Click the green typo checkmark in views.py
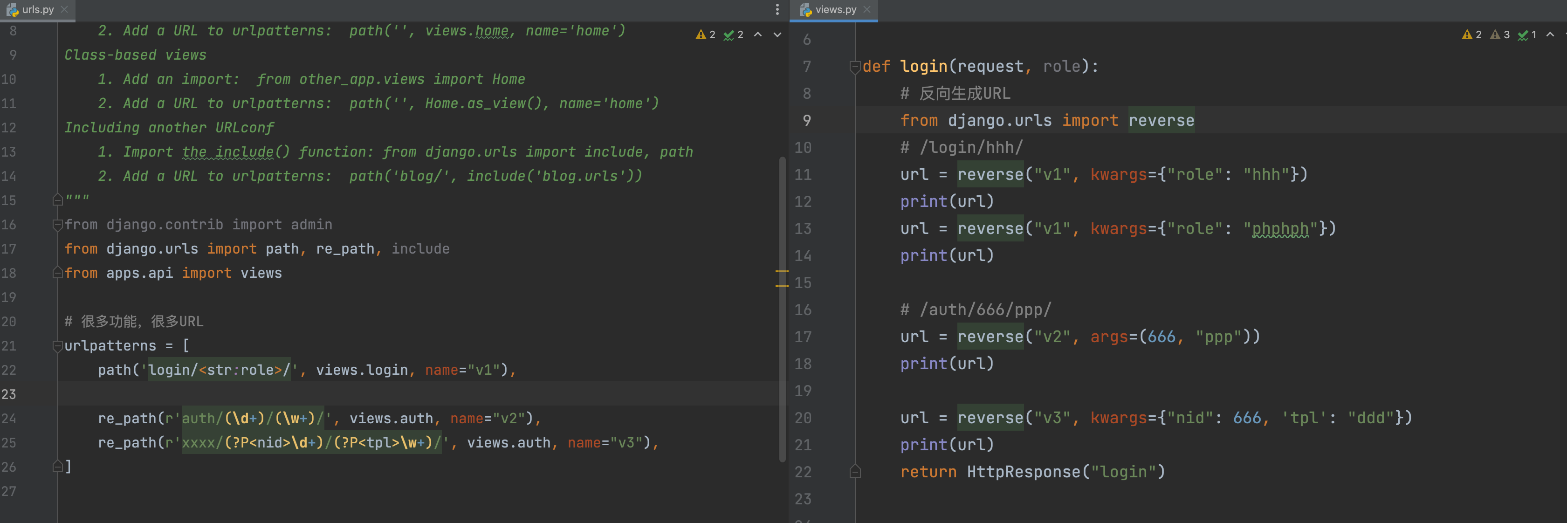Screen dimensions: 1567x523 click(x=1523, y=34)
